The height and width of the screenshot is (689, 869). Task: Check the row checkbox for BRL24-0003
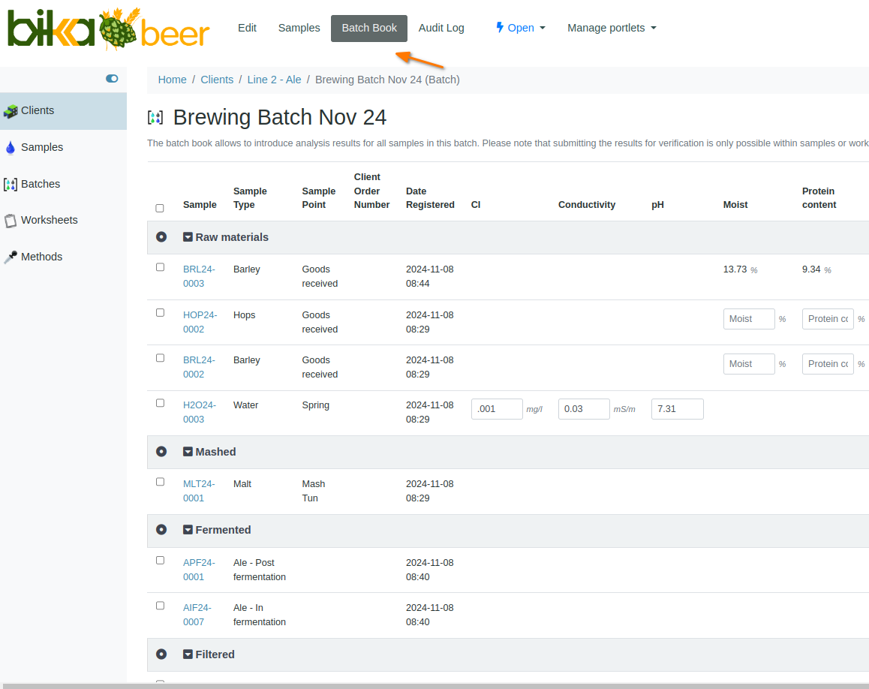[160, 267]
